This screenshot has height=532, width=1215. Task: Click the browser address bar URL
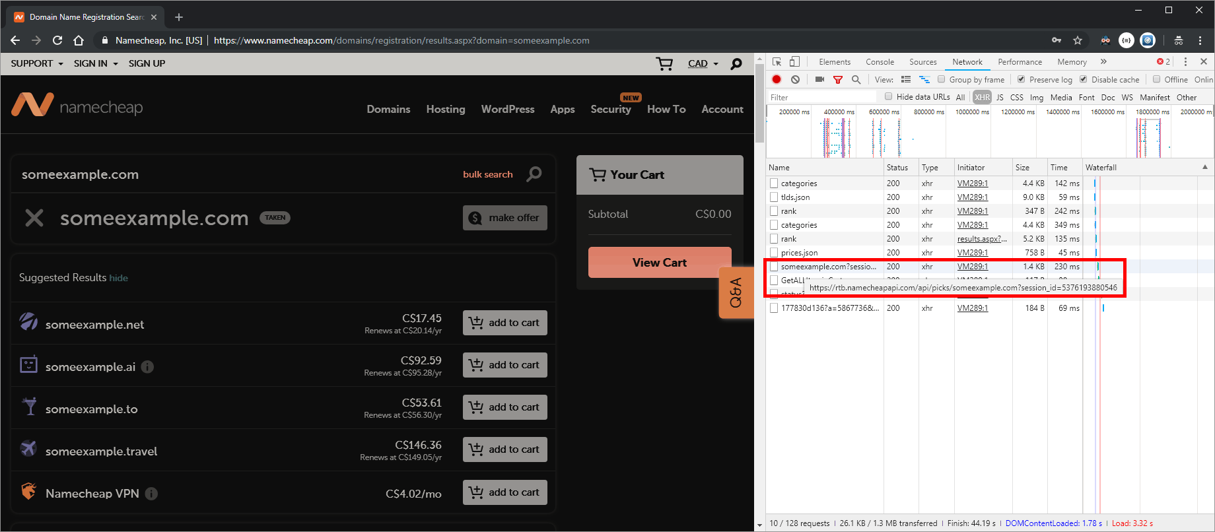point(401,40)
